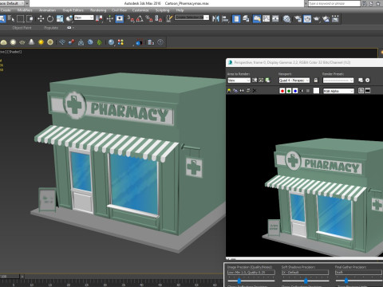Toggle the Ribbon display button
This screenshot has height=287, width=383.
pyautogui.click(x=257, y=18)
